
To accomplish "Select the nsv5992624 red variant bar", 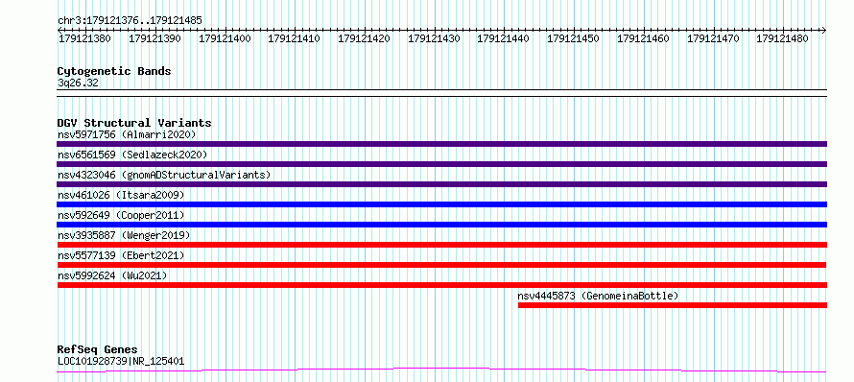I will pos(441,285).
